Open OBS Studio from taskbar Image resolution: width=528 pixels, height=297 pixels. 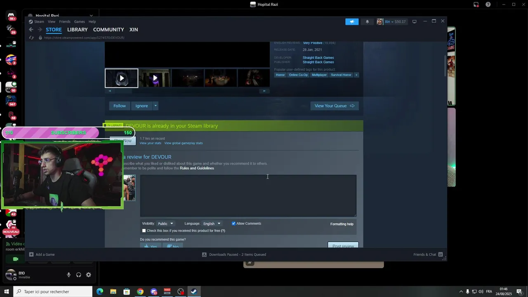point(181,292)
